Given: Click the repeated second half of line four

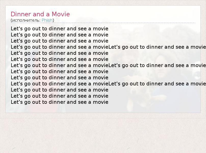Looking at the screenshot, I should (x=157, y=47).
